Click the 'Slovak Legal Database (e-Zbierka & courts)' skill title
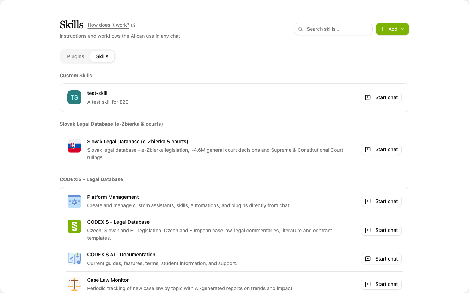469x293 pixels. click(138, 142)
